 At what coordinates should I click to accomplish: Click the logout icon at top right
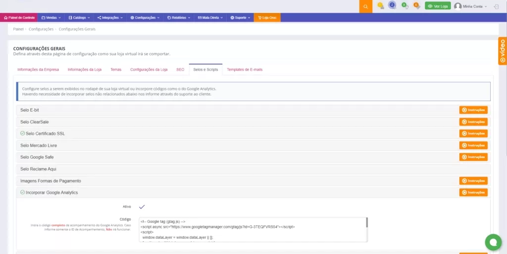(x=496, y=6)
